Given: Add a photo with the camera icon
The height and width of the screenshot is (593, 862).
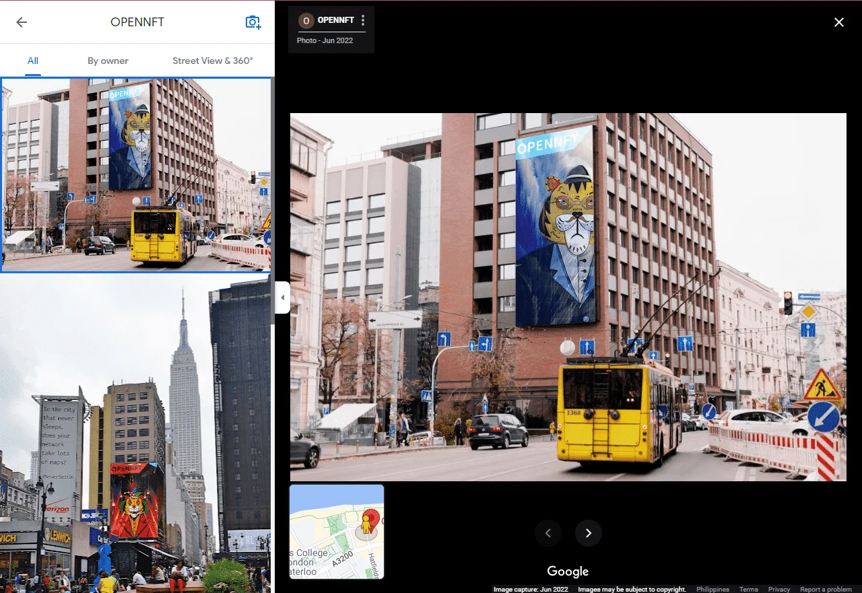Looking at the screenshot, I should tap(253, 22).
